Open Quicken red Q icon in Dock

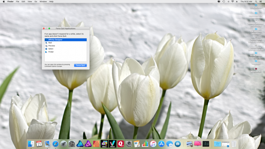121,144
